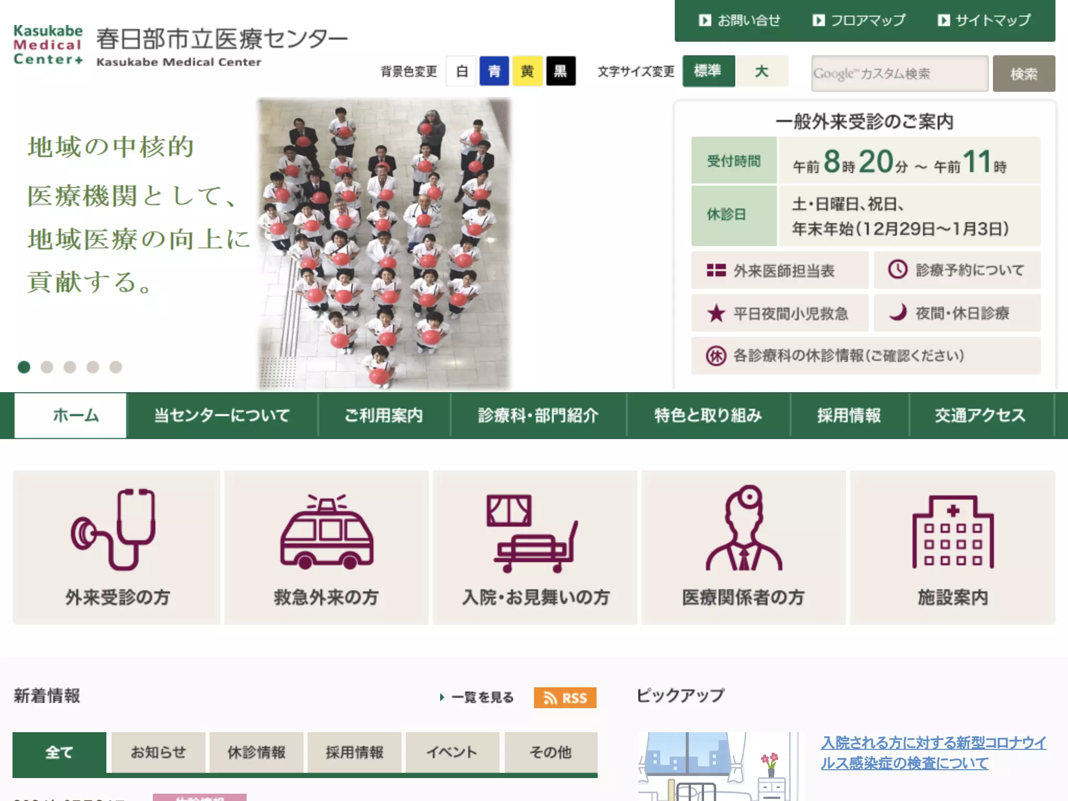The image size is (1068, 801).
Task: Open the 特色と取り組み menu item
Action: [x=708, y=416]
